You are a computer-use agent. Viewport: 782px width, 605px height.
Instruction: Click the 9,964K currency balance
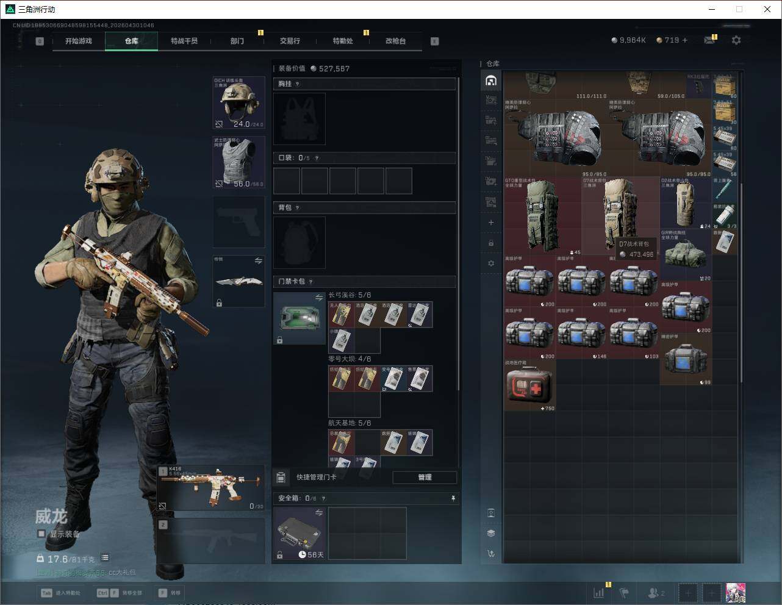[628, 40]
